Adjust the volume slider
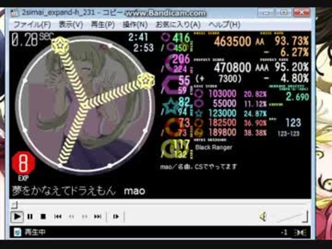 [x=292, y=217]
